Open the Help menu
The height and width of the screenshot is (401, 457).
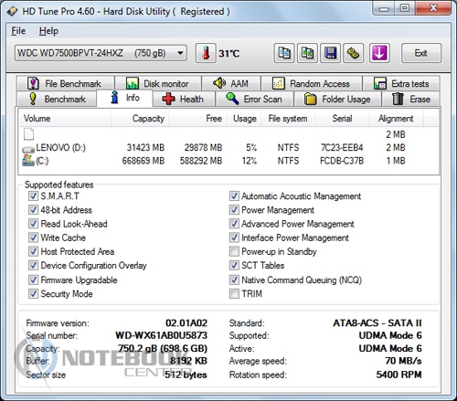click(48, 31)
